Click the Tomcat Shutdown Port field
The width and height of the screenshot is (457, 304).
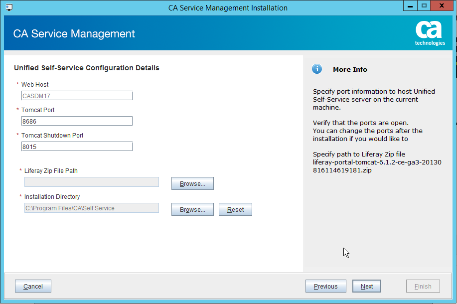[x=77, y=146]
